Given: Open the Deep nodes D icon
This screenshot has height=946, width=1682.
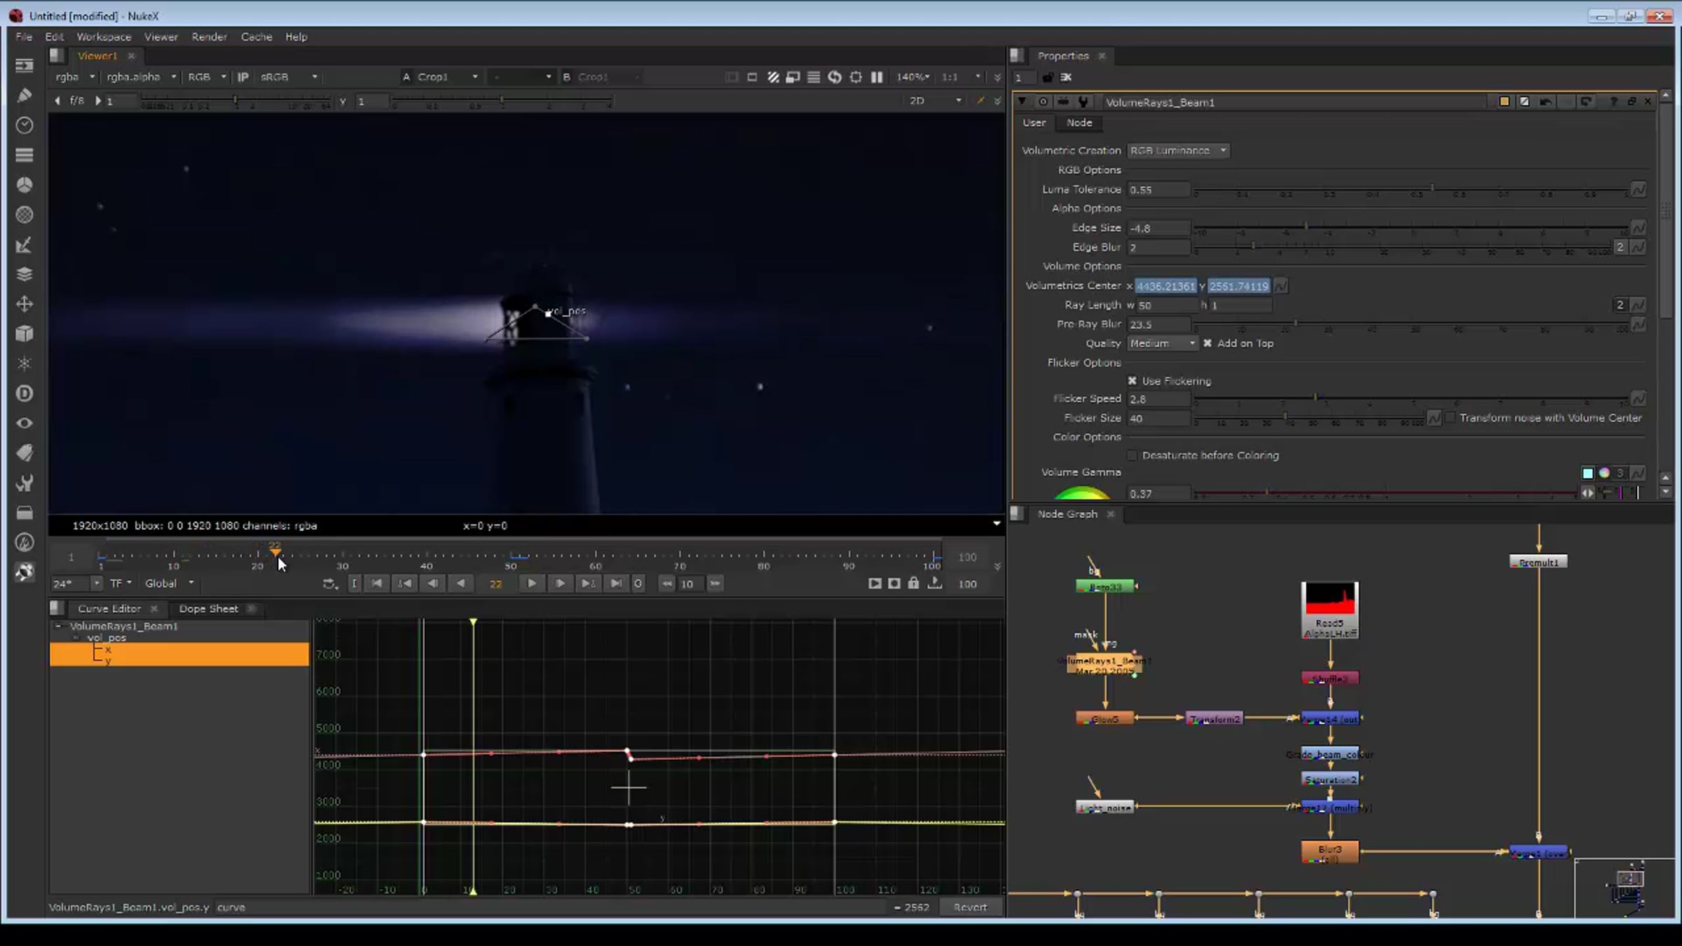Looking at the screenshot, I should tap(25, 394).
